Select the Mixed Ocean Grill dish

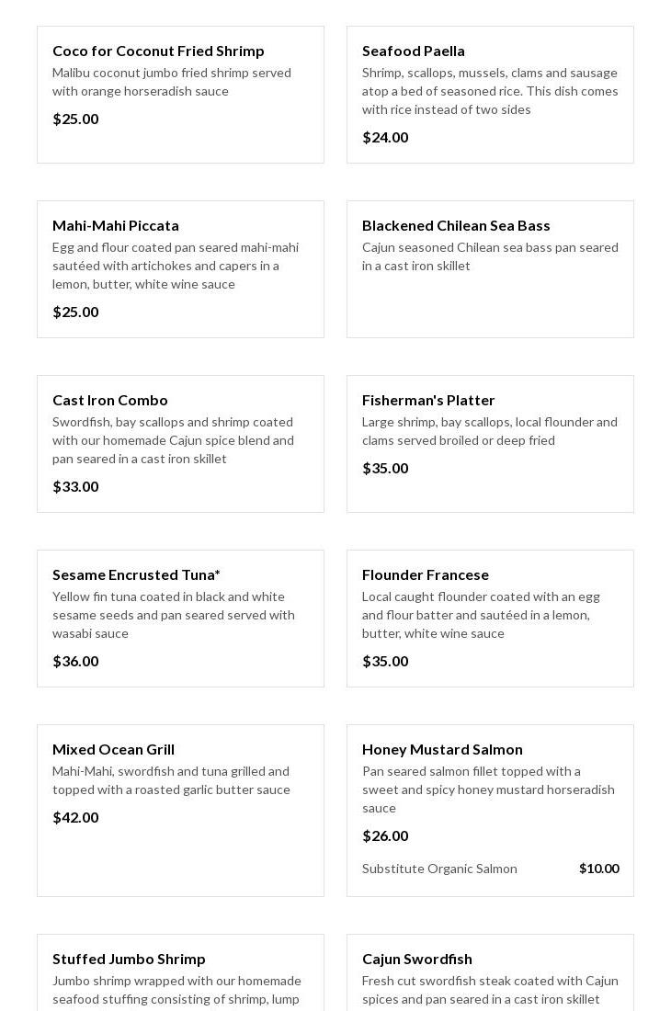pyautogui.click(x=113, y=749)
